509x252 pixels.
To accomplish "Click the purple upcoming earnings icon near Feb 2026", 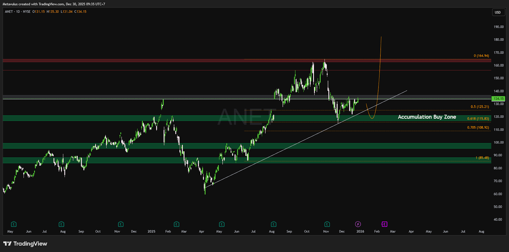I will click(x=384, y=224).
